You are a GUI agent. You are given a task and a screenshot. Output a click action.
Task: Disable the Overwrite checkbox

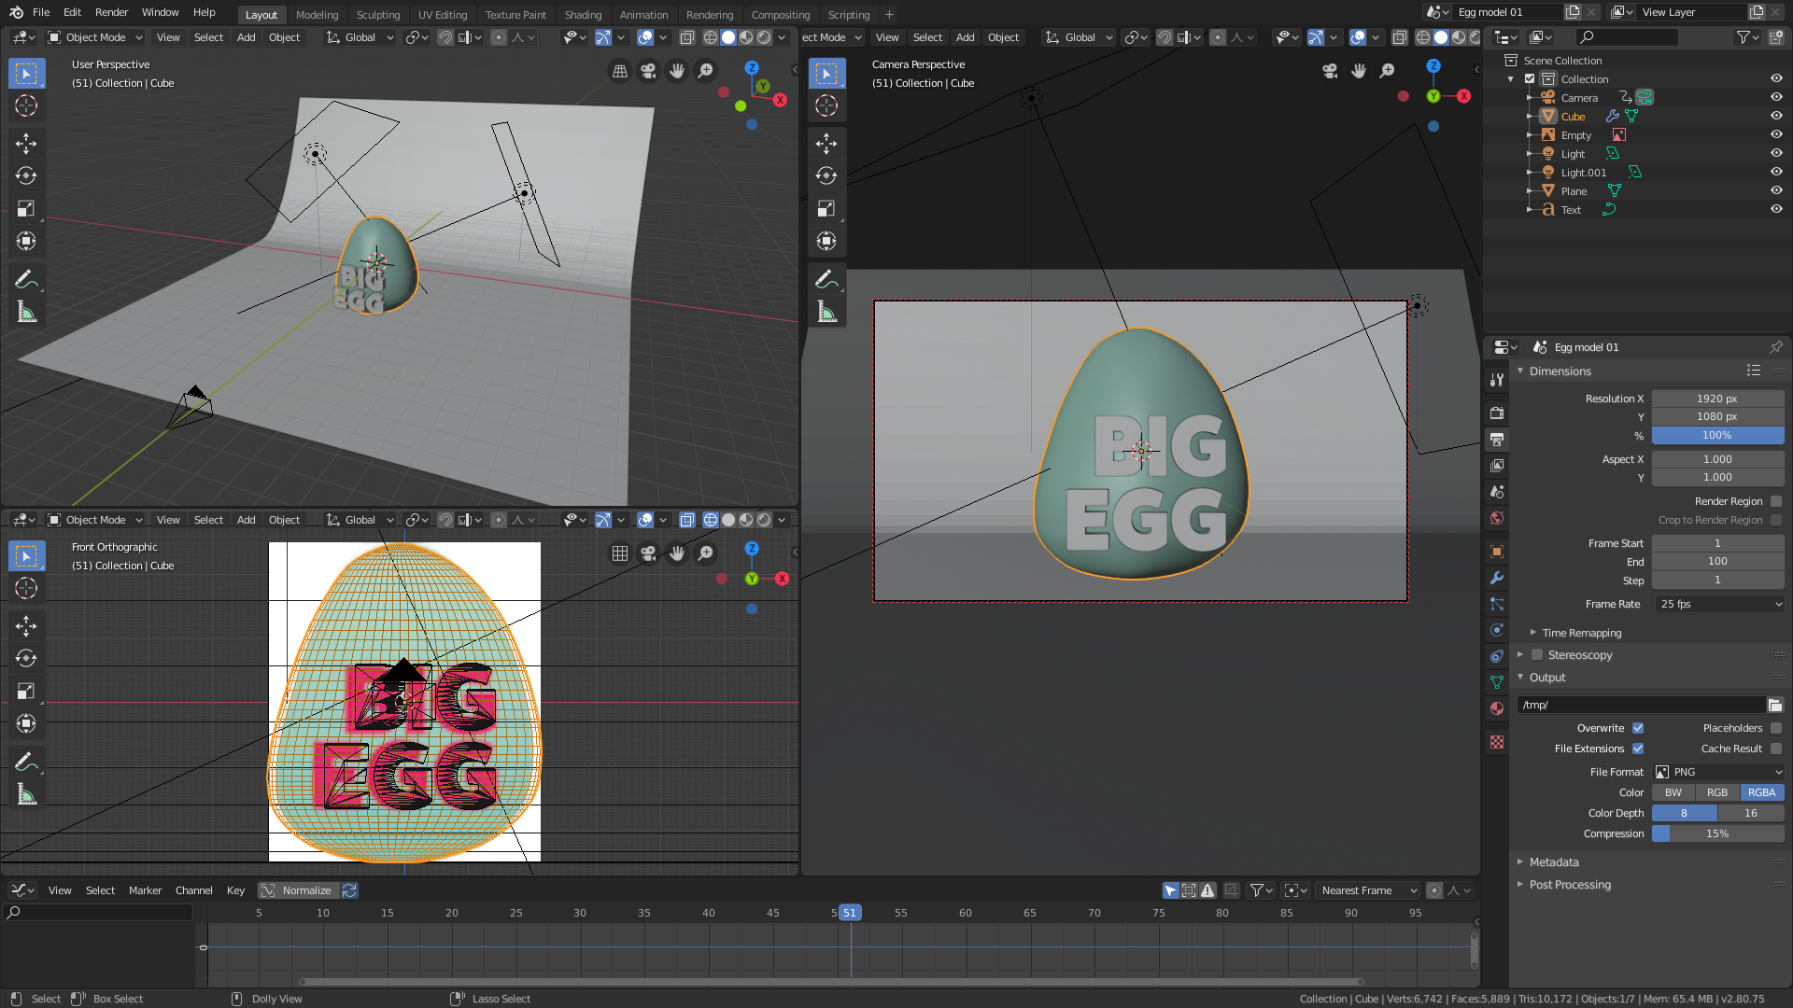1638,728
